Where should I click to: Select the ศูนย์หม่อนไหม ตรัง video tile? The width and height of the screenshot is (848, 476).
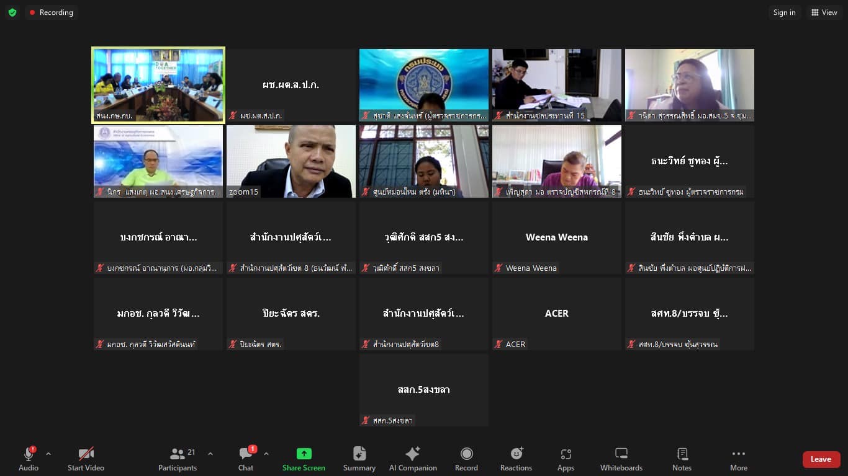pos(424,161)
